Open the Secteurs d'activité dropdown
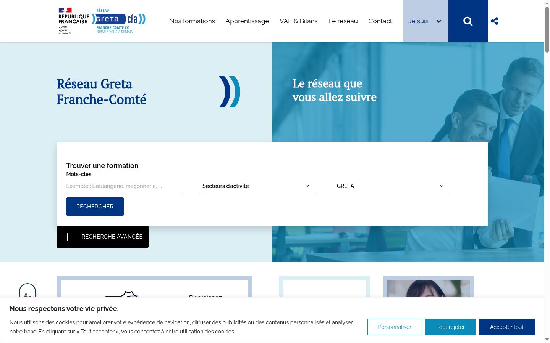The width and height of the screenshot is (550, 343). tap(258, 186)
